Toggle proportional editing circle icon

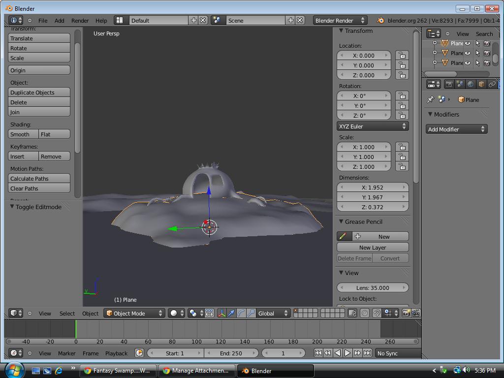click(365, 313)
